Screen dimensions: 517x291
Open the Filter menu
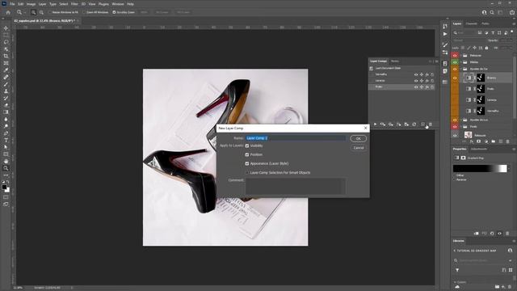coord(74,4)
